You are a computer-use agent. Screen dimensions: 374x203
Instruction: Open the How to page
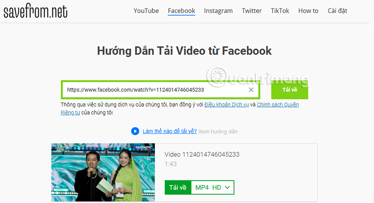308,11
